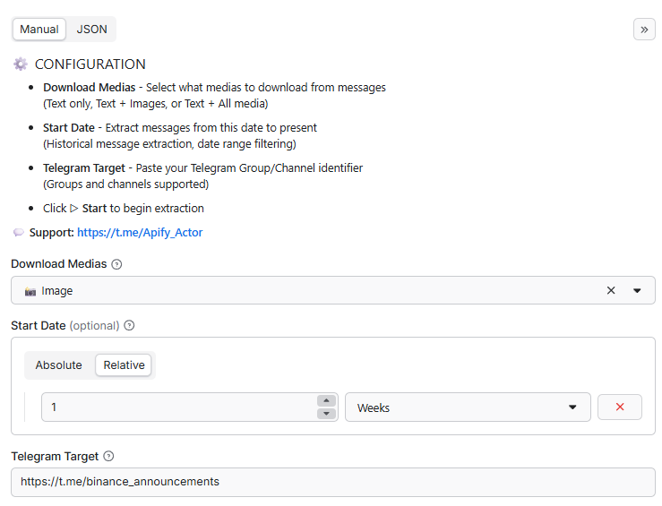Viewport: 662px width, 506px height.
Task: Decrease relative date value with down arrow
Action: 326,414
